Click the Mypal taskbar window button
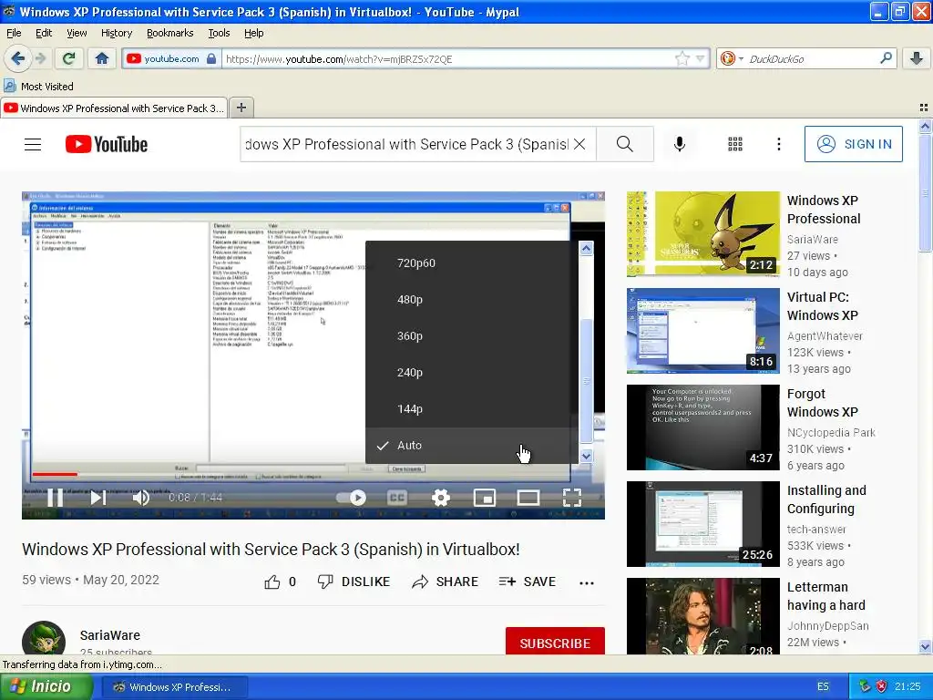Viewport: 933px width, 700px height. coord(173,687)
